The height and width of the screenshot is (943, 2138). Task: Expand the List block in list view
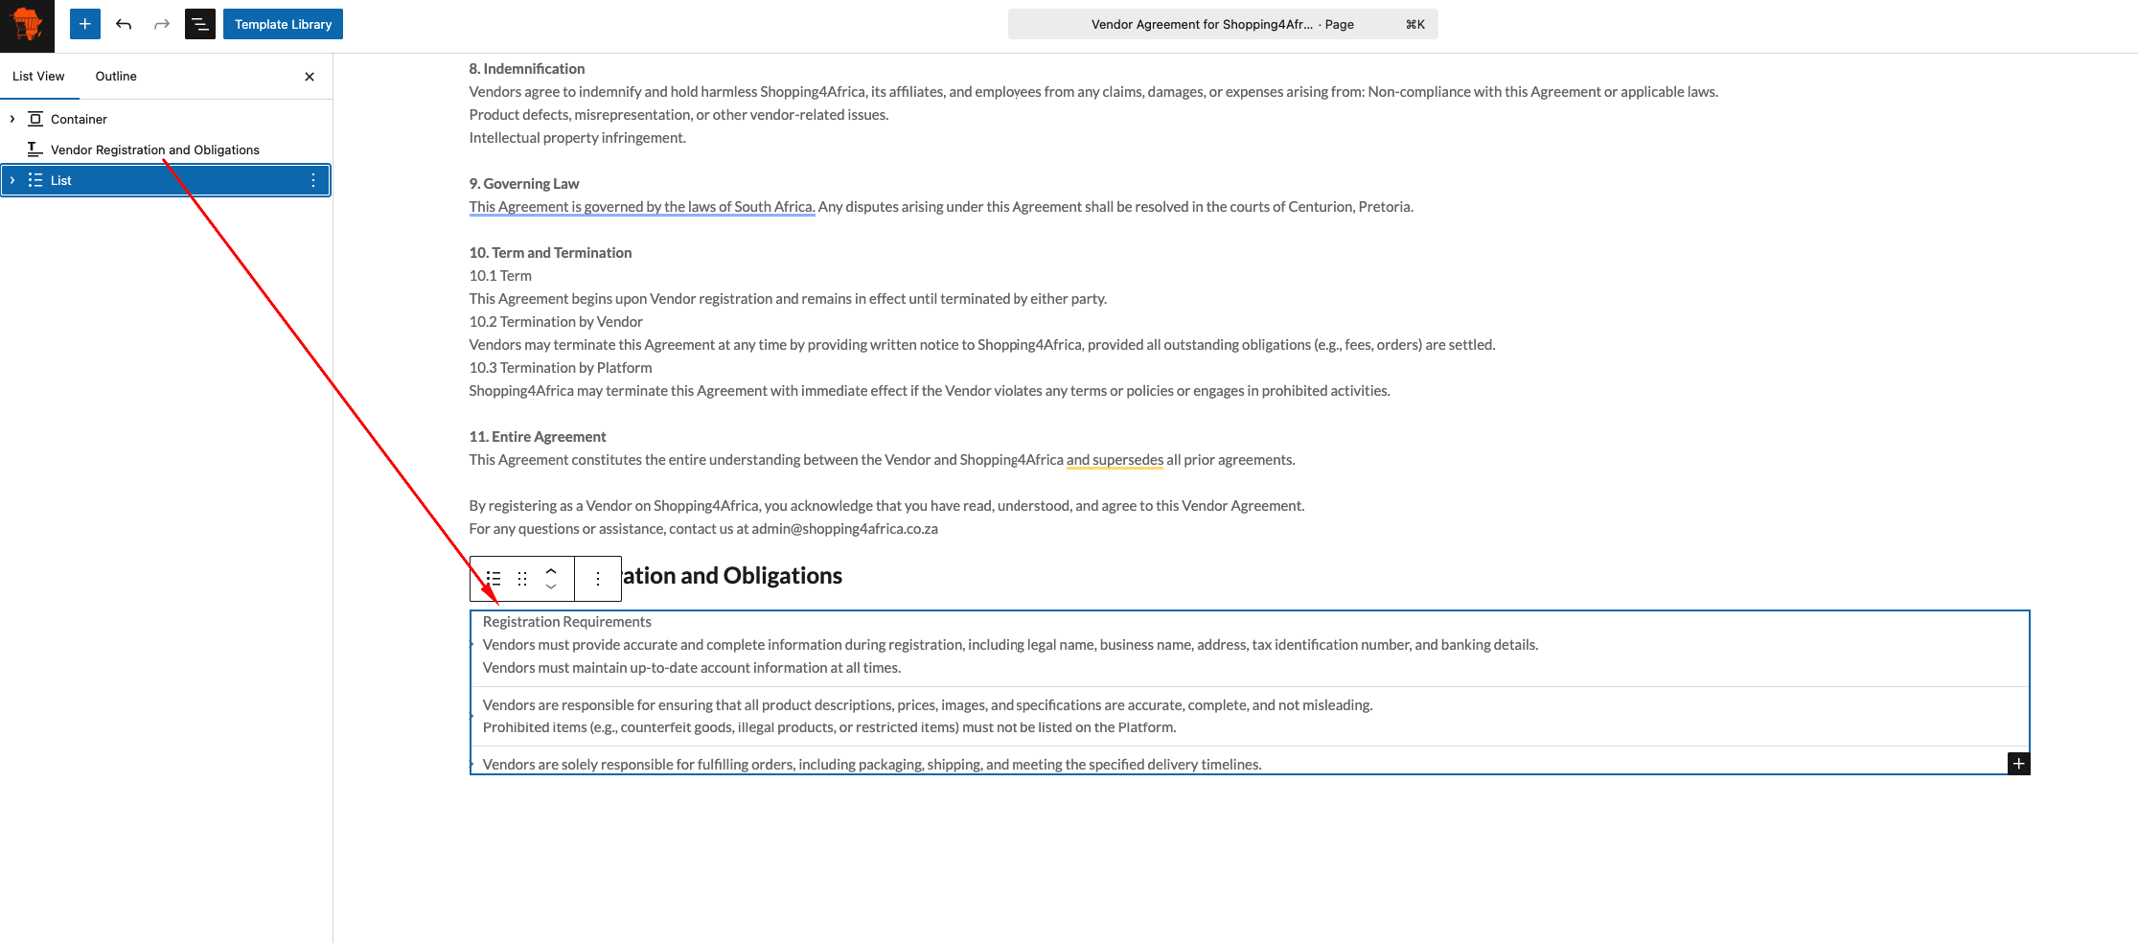(12, 180)
